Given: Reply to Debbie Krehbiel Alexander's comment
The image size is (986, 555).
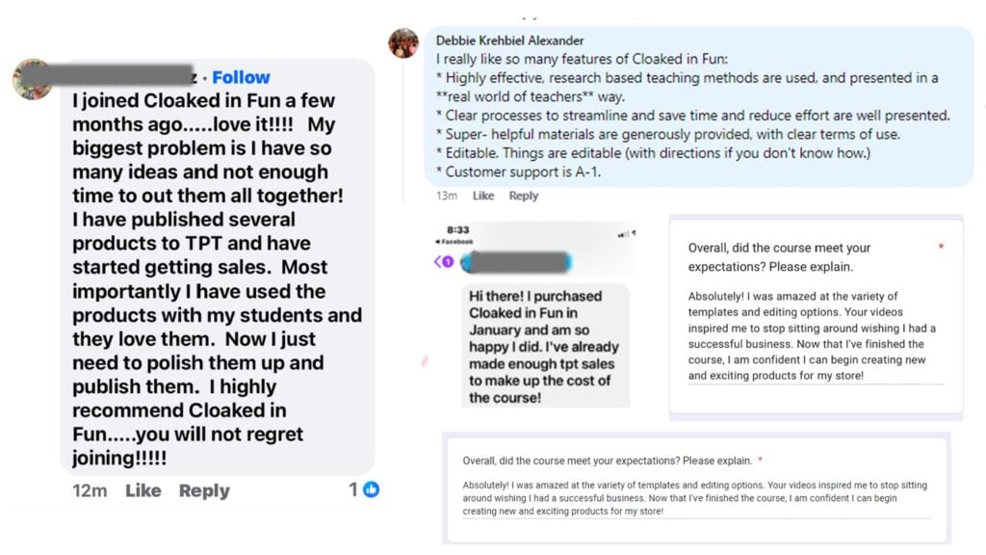Looking at the screenshot, I should tap(524, 196).
